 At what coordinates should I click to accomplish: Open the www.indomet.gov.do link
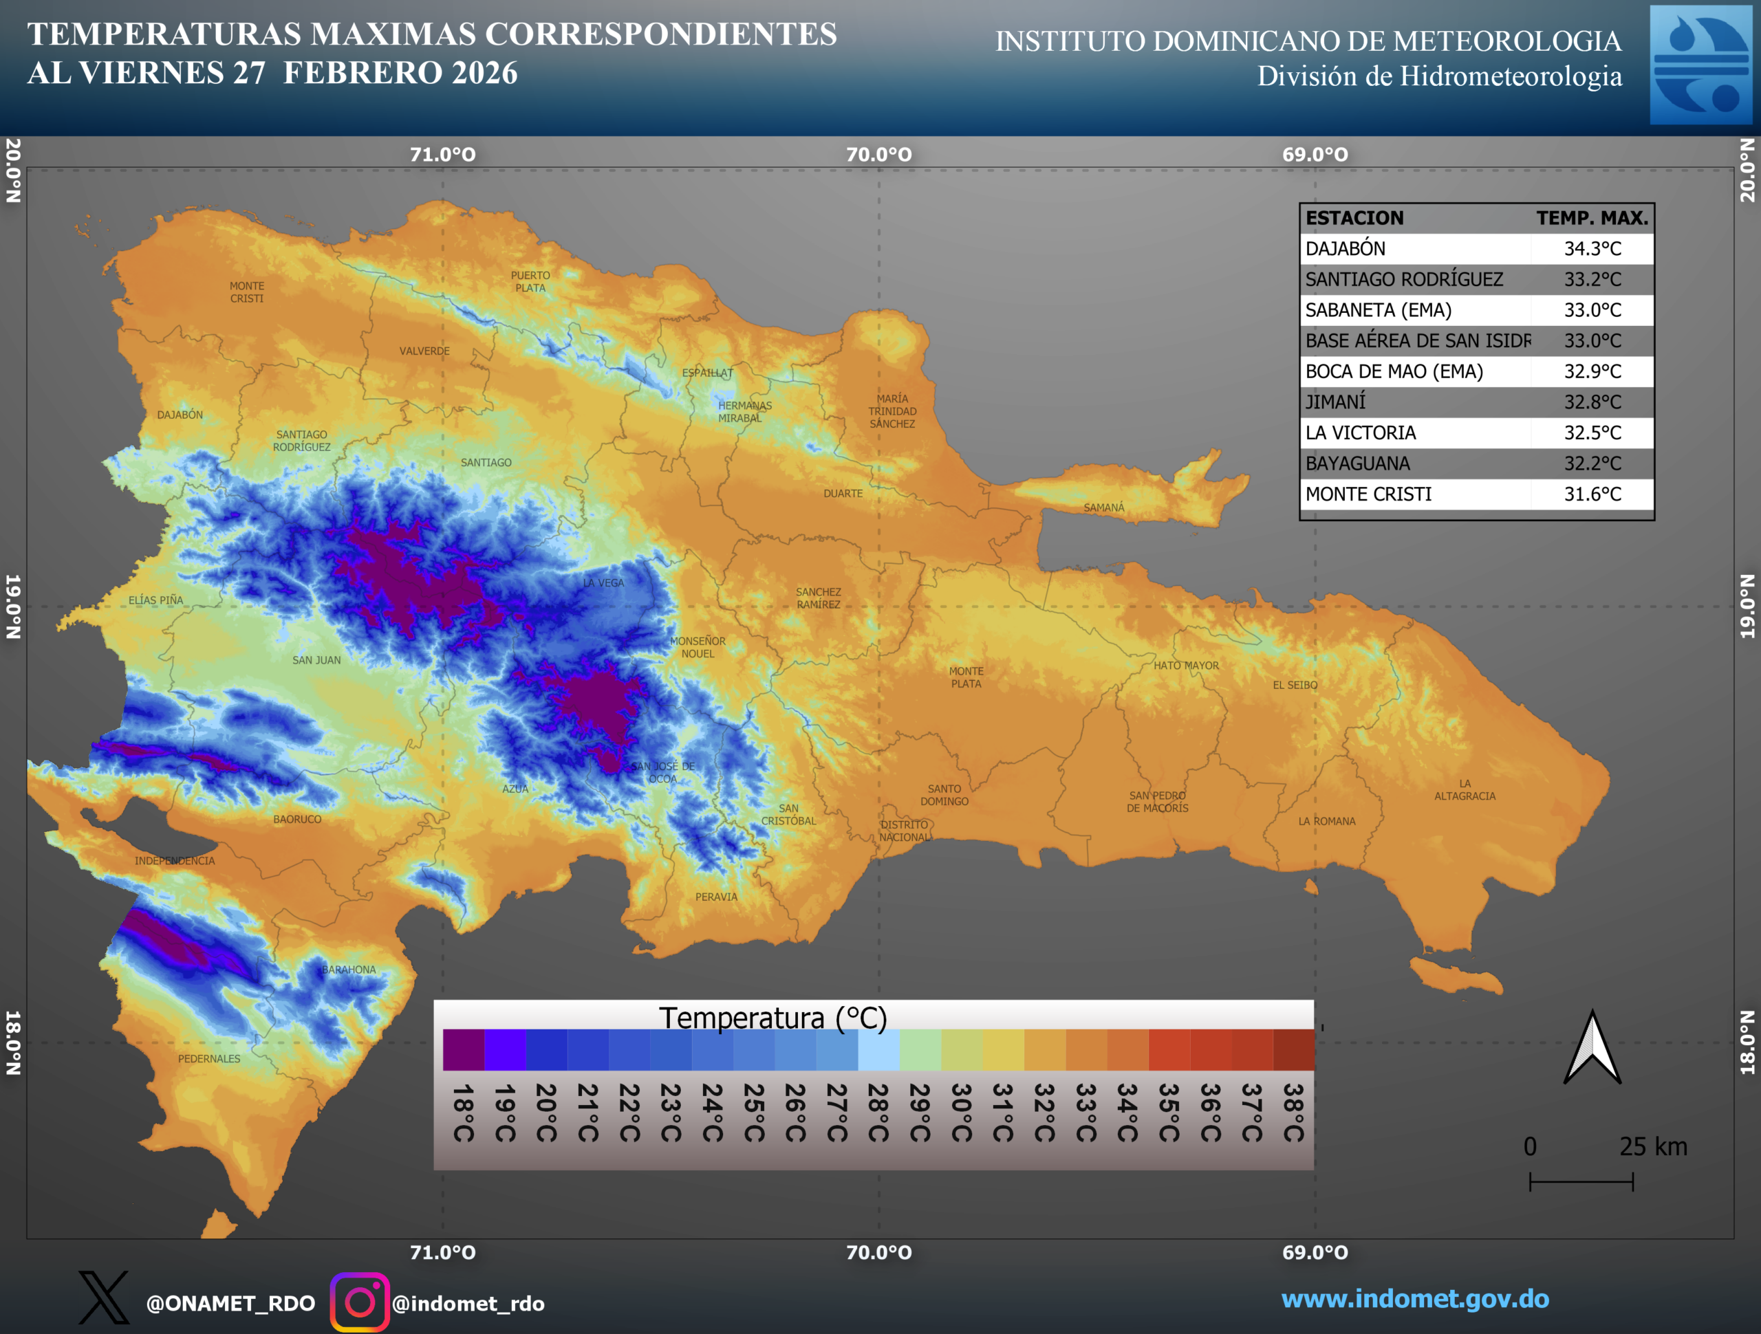click(1415, 1298)
